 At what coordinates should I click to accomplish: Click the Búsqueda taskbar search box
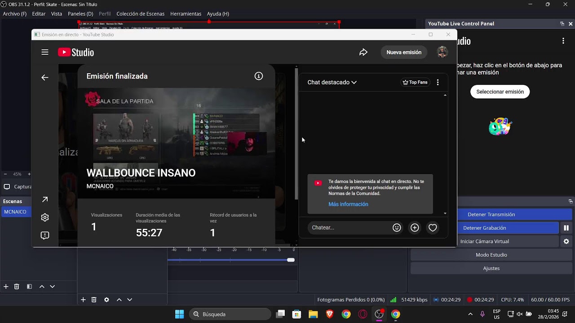[x=230, y=314]
